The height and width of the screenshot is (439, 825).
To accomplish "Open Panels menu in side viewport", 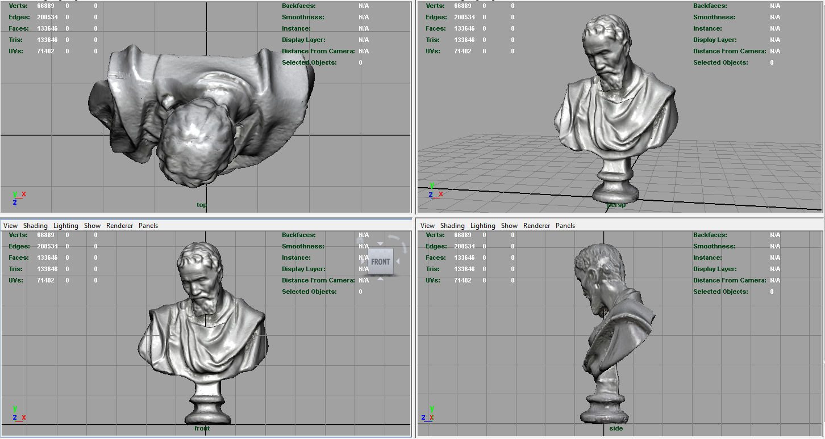I will [565, 226].
